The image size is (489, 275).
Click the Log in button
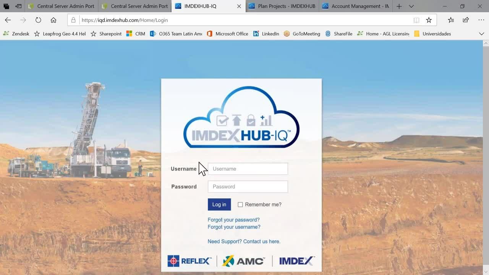point(219,204)
